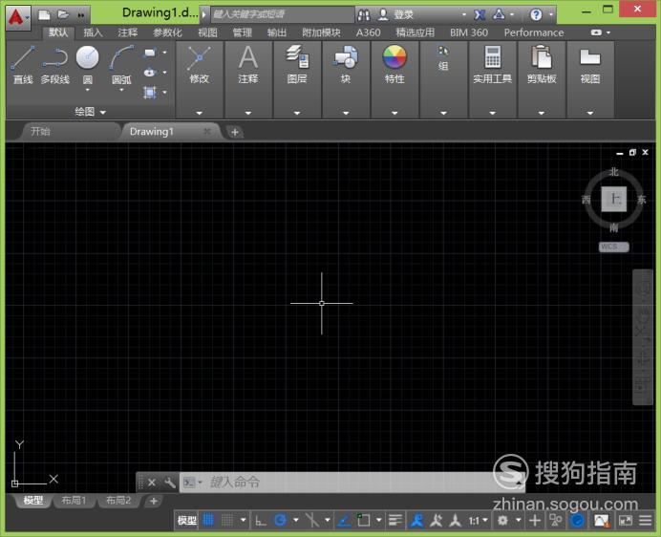This screenshot has width=661, height=537.
Task: Switch to the Performance ribbon tab
Action: [x=534, y=32]
